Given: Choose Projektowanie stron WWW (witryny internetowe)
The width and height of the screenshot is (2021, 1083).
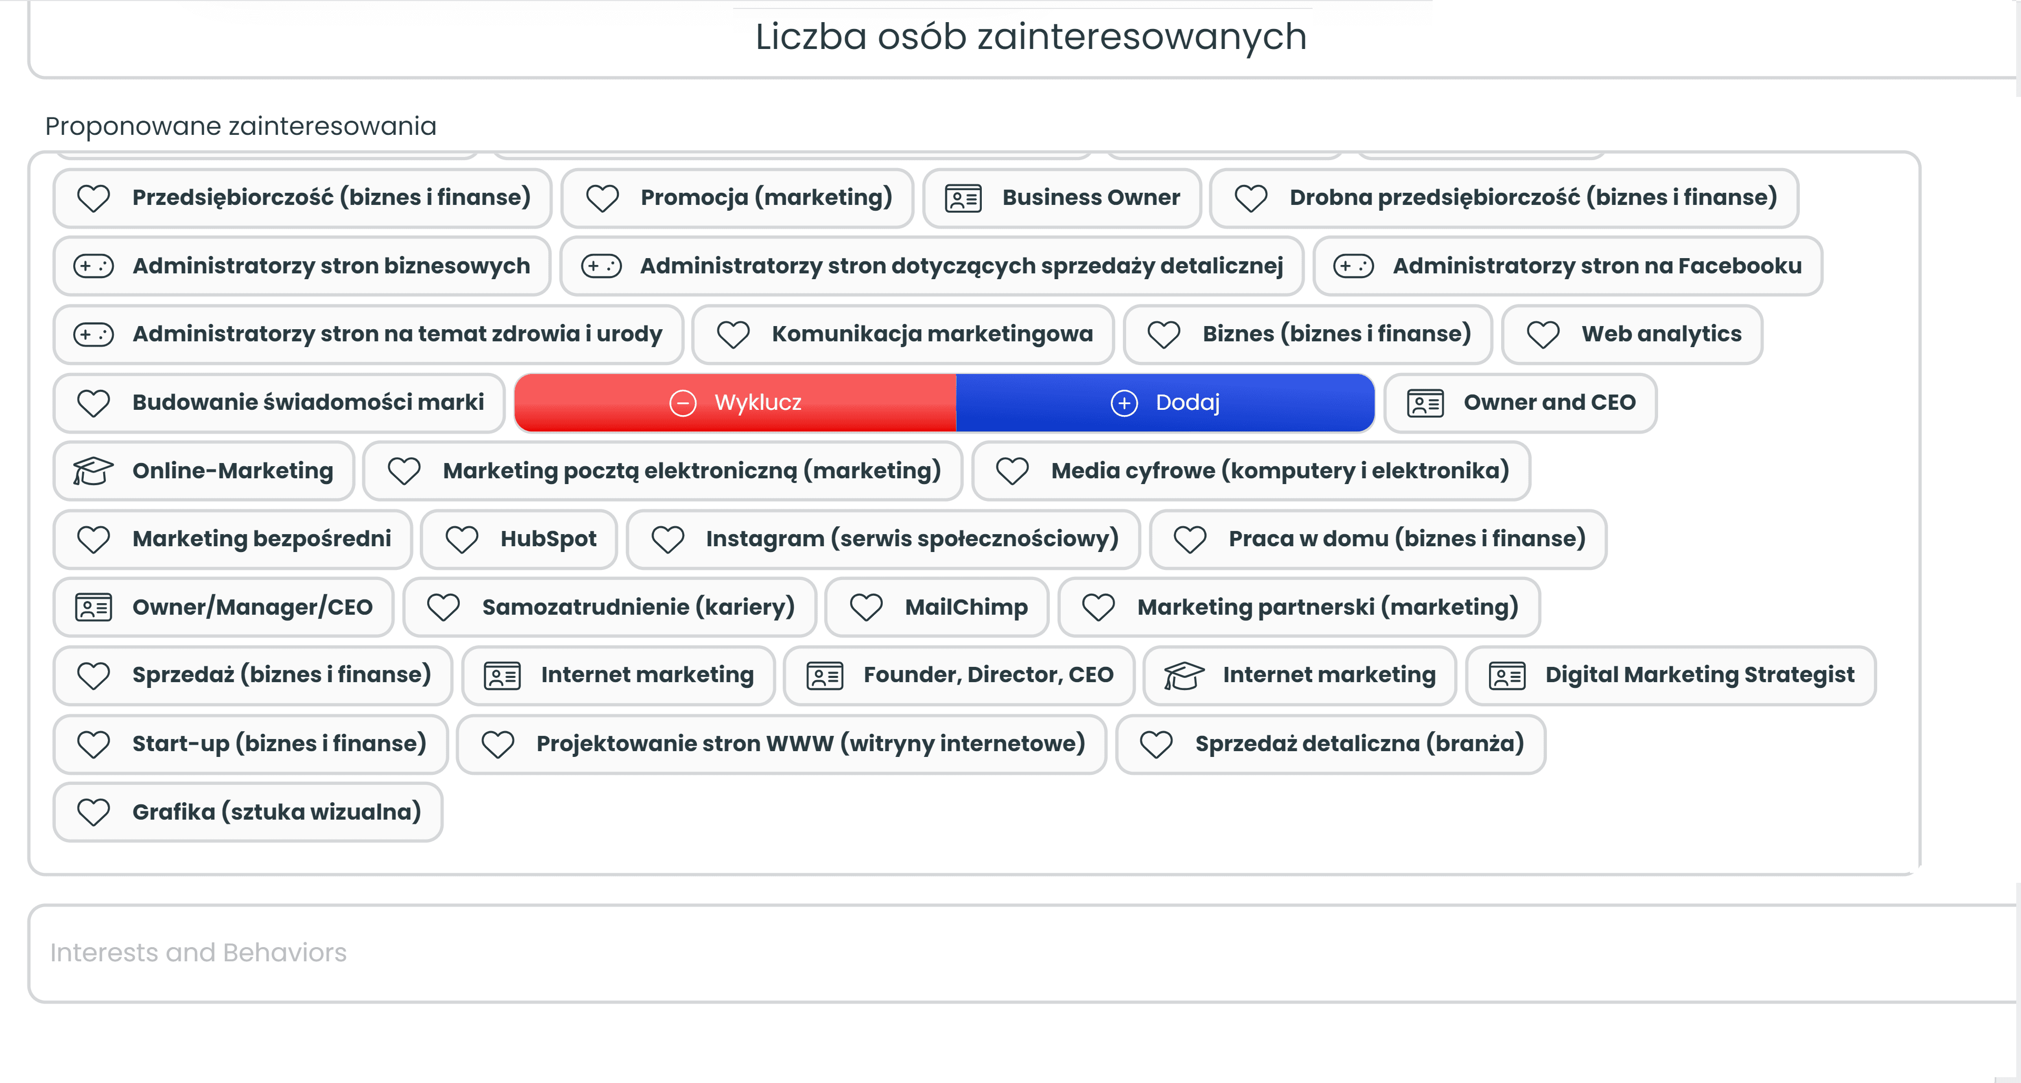Looking at the screenshot, I should tap(782, 744).
